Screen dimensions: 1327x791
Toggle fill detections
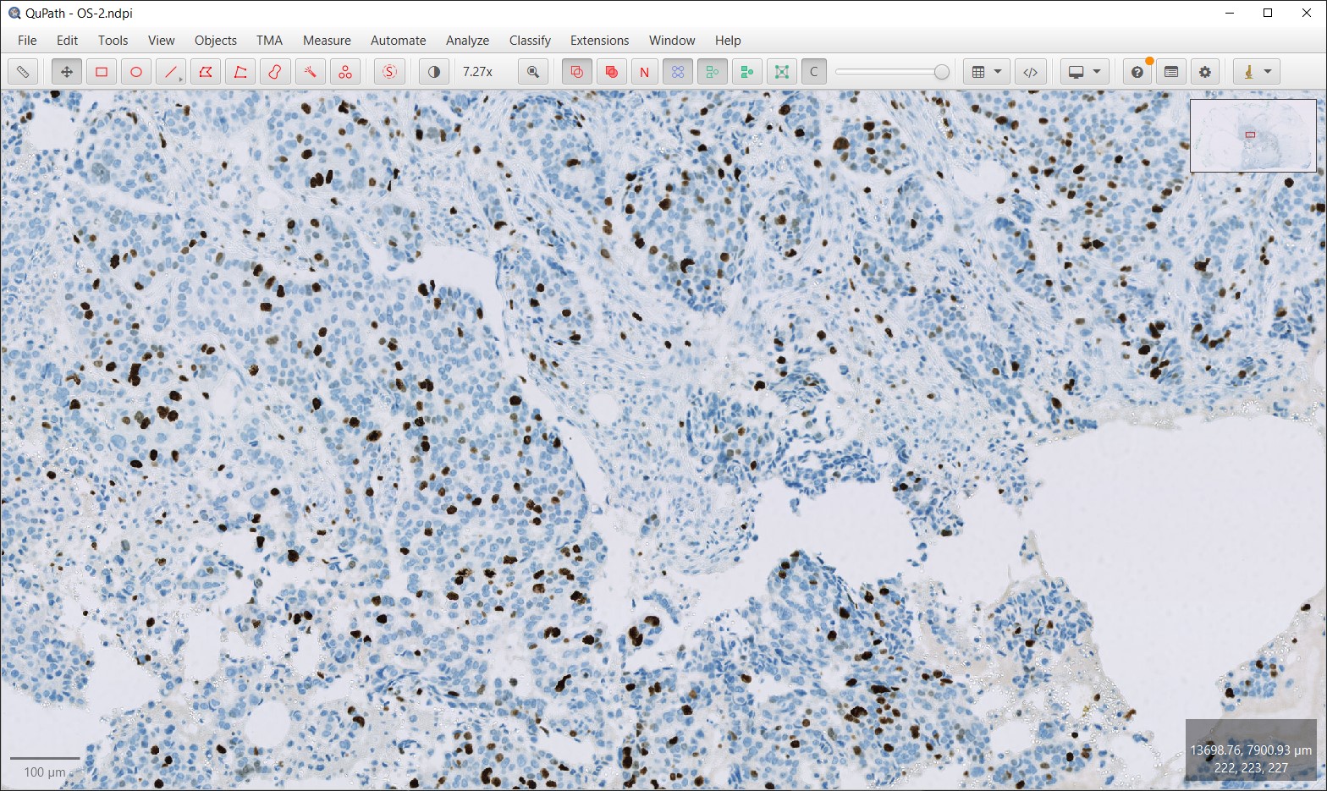pos(747,72)
